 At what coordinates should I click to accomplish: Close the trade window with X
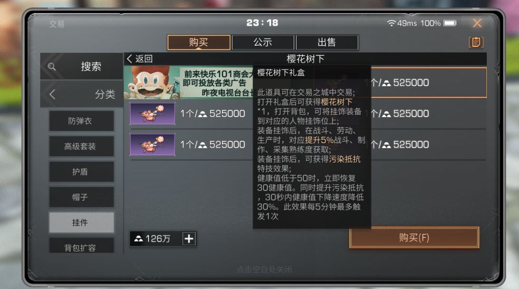pos(477,23)
